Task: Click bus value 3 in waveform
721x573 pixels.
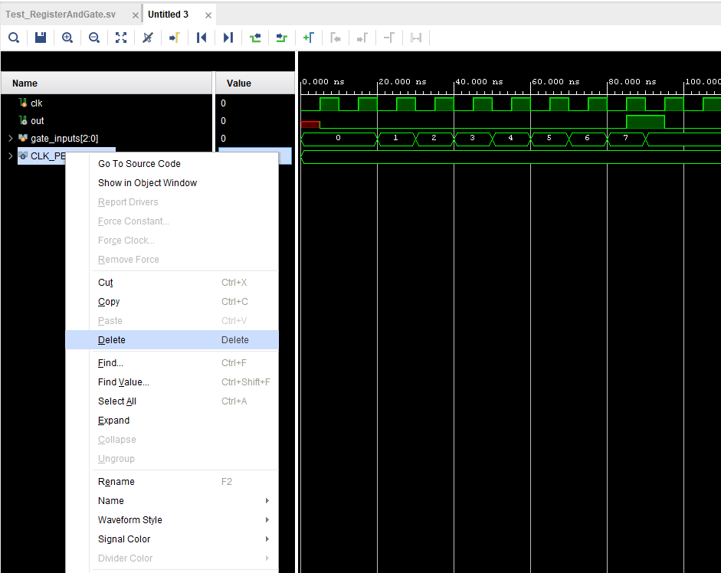Action: click(472, 138)
